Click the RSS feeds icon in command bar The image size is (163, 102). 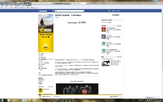(x=5, y=8)
